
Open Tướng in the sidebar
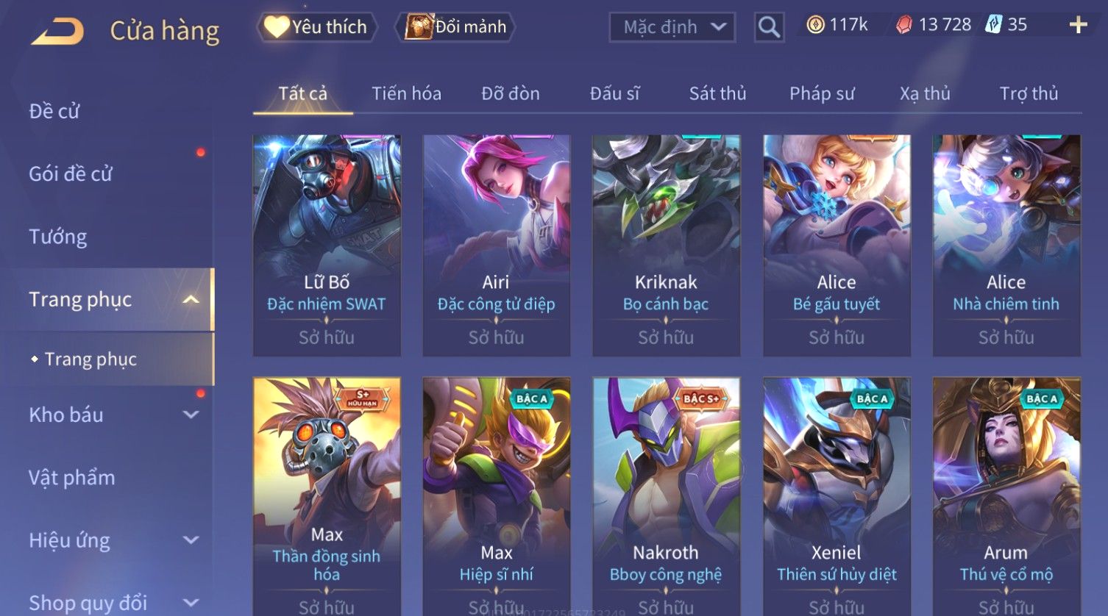[x=58, y=237]
